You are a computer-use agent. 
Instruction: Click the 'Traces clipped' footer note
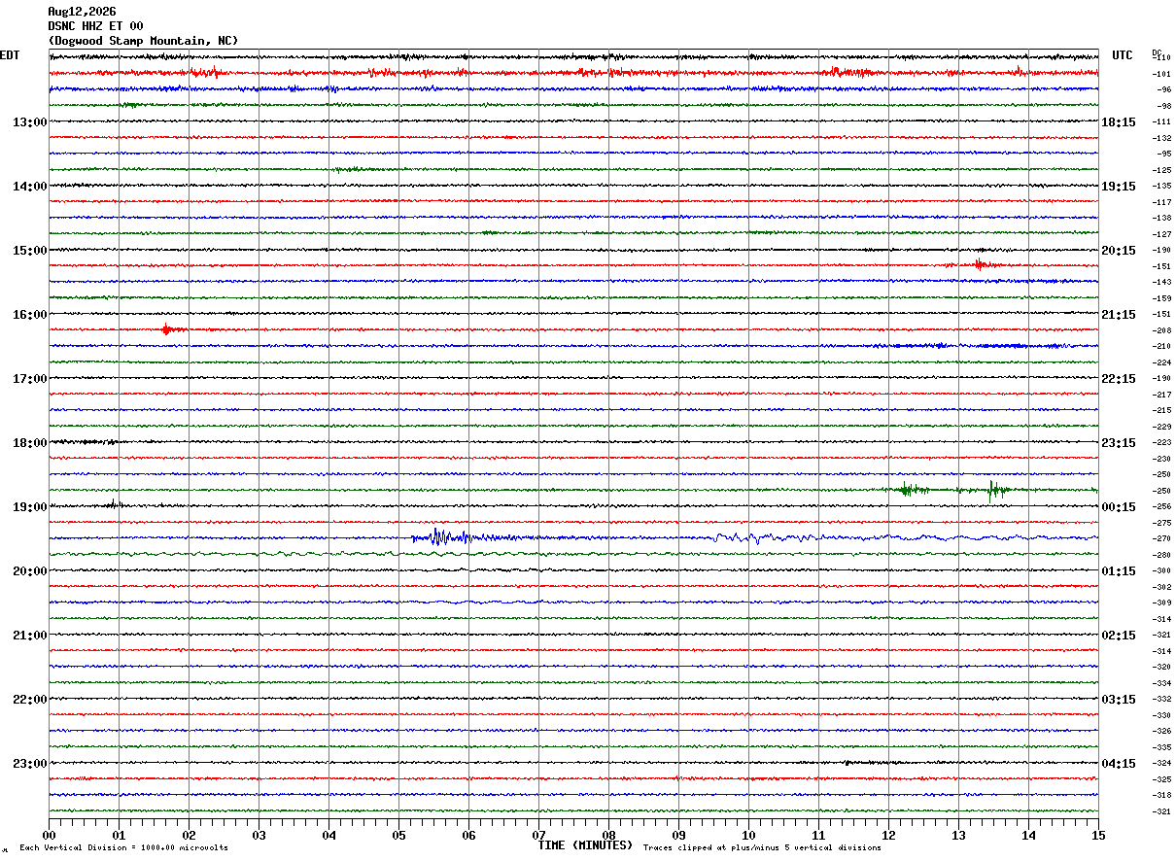762,847
